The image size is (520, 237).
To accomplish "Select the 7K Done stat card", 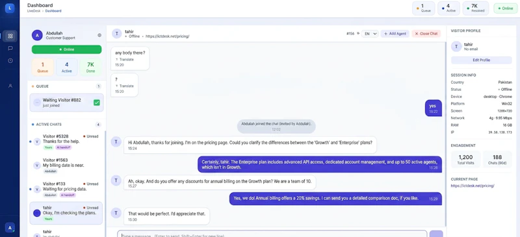I will coord(90,68).
